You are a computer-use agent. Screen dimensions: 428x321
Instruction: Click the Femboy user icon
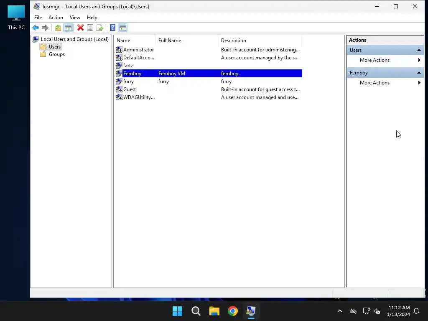coord(119,73)
